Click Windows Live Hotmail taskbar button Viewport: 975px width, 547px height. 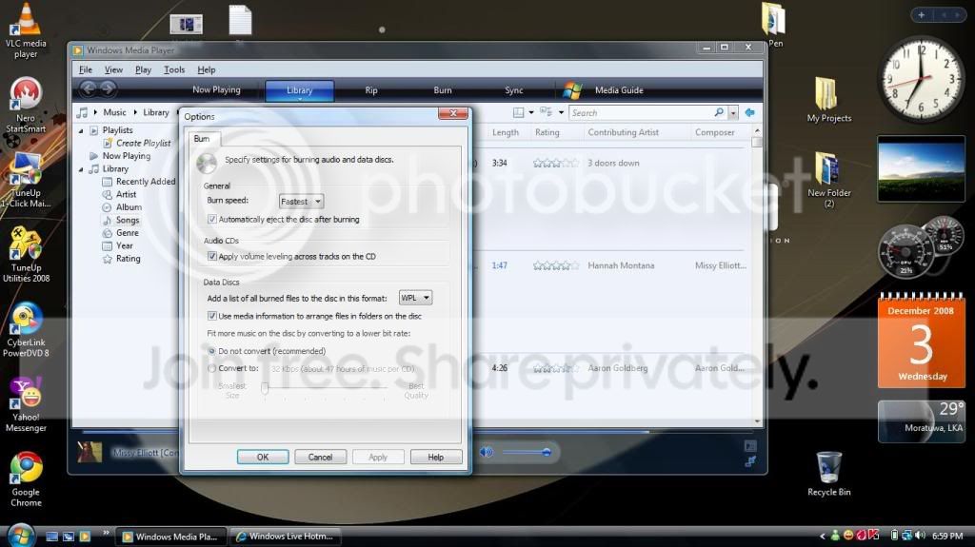[285, 536]
